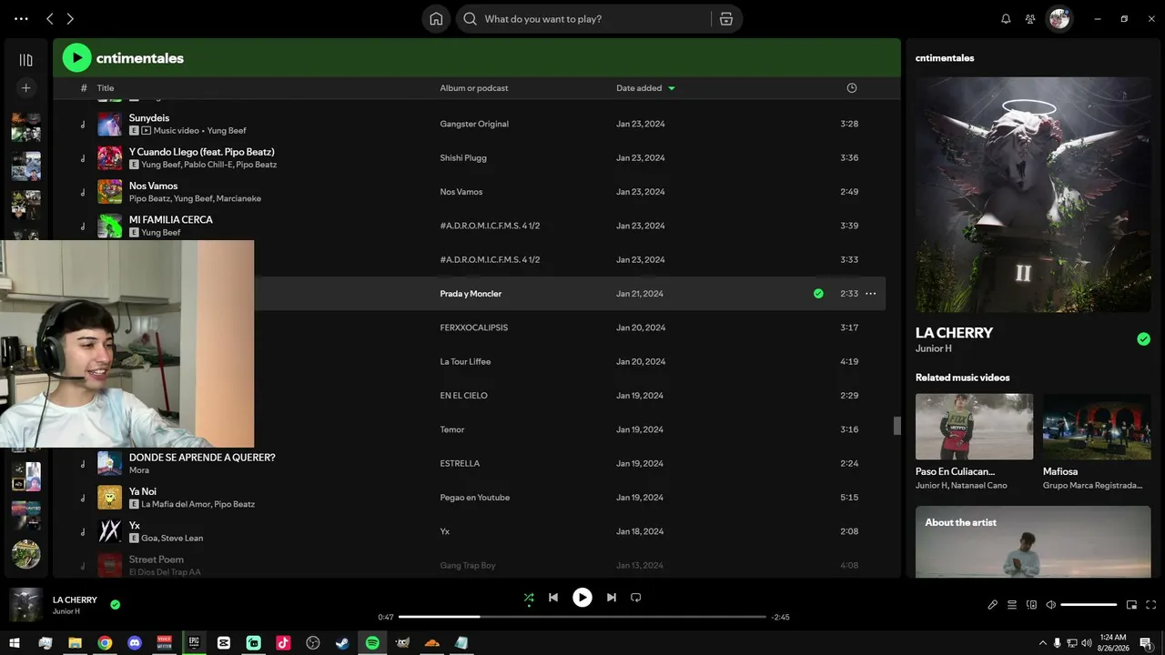Screen dimensions: 1165x655
Task: Open the play queue icon
Action: 1012,605
